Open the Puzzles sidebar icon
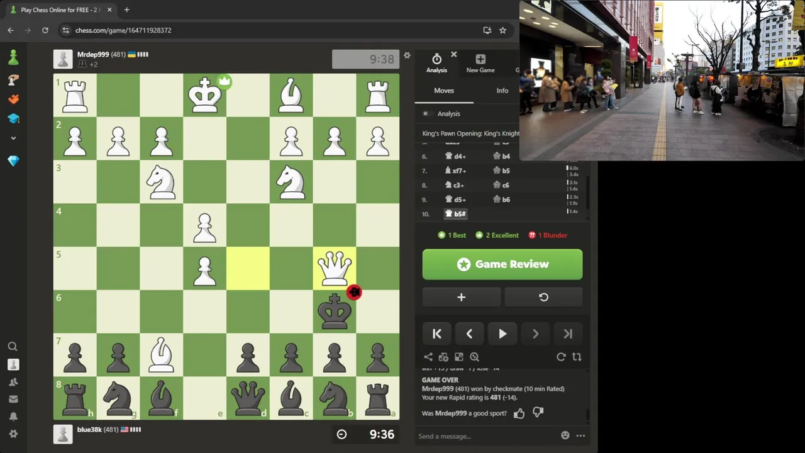Image resolution: width=805 pixels, height=453 pixels. (13, 80)
